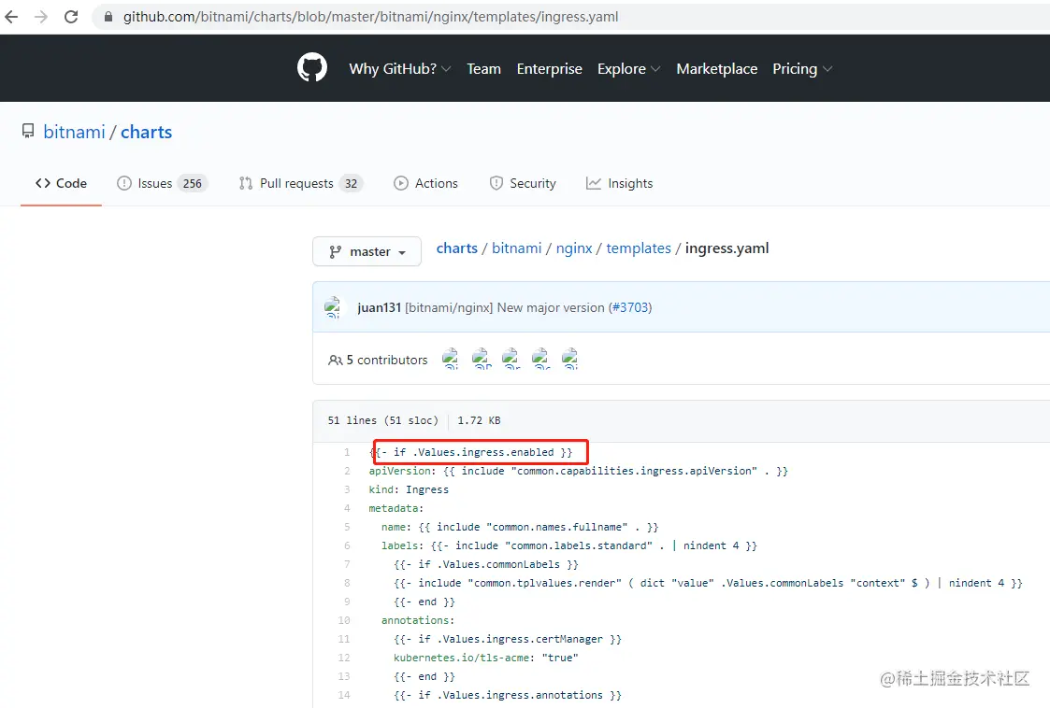The height and width of the screenshot is (708, 1050).
Task: Click the GitHub Octocat logo
Action: (x=312, y=67)
